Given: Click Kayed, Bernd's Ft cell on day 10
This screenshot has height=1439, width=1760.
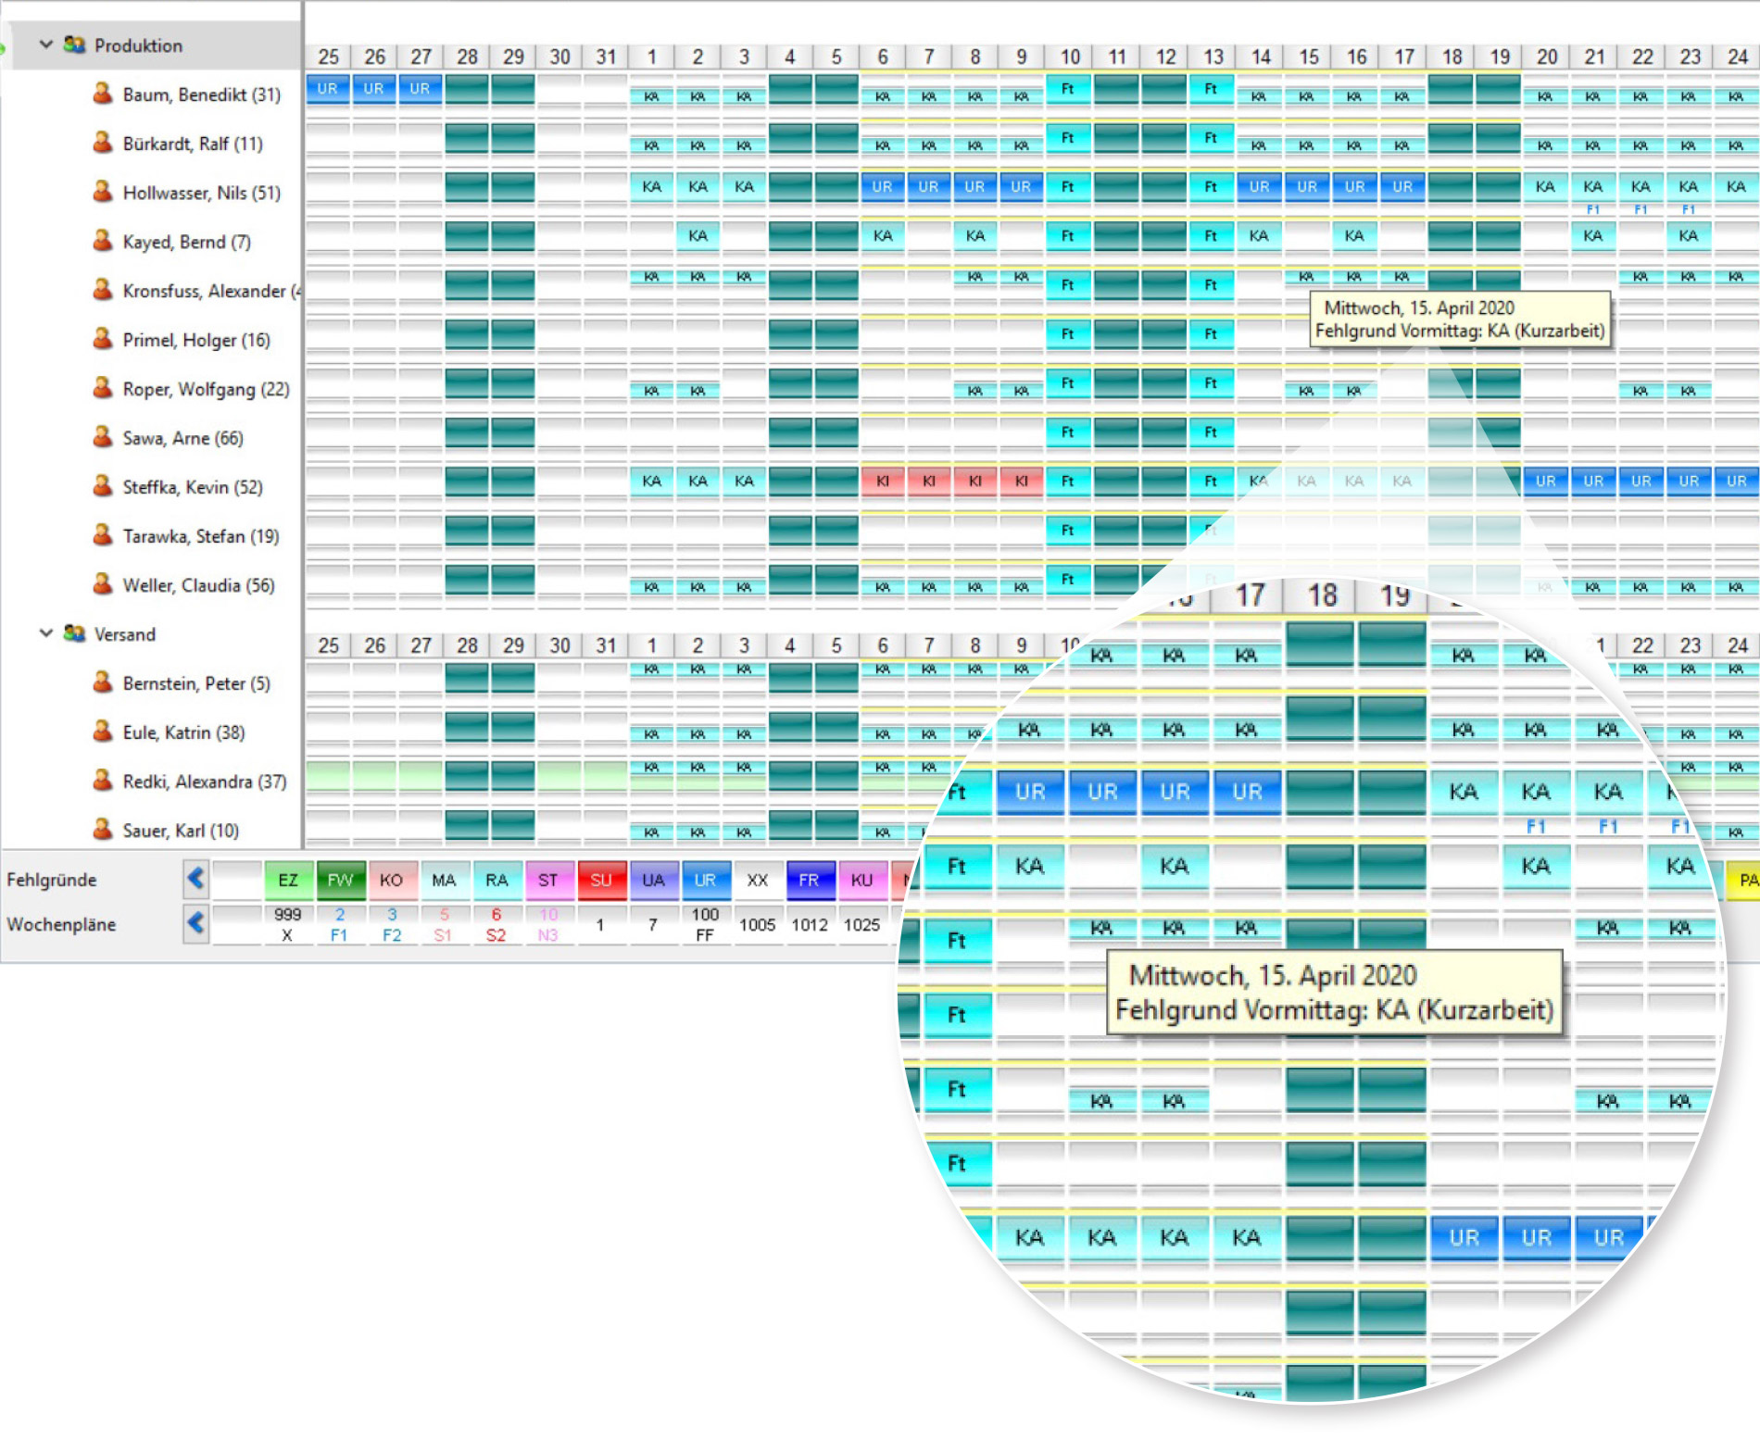Looking at the screenshot, I should tap(1068, 235).
